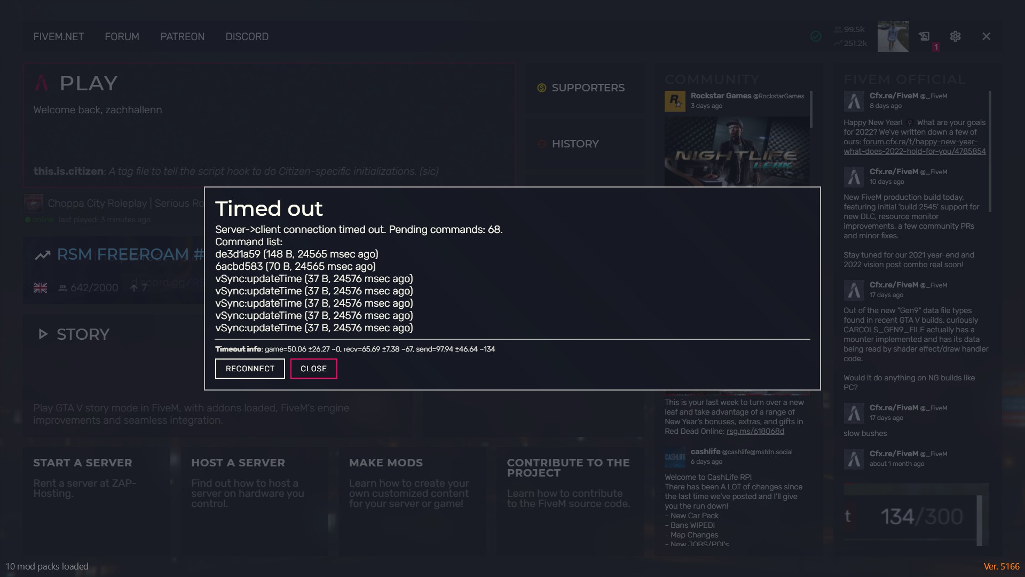Click the Supporters coin icon
This screenshot has height=577, width=1025.
pos(541,88)
